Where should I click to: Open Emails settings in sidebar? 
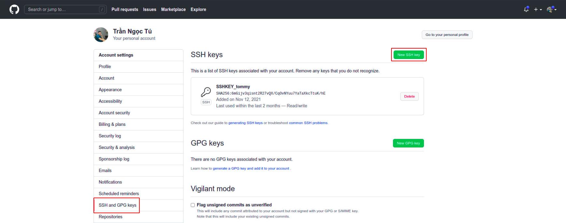coord(138,171)
